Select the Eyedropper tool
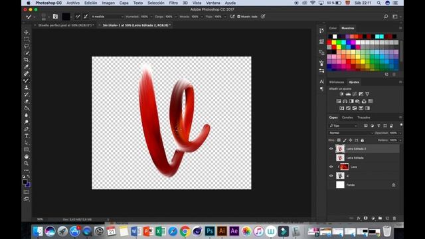 click(27, 66)
